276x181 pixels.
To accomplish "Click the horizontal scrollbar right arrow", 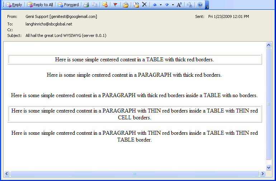I will [262, 174].
